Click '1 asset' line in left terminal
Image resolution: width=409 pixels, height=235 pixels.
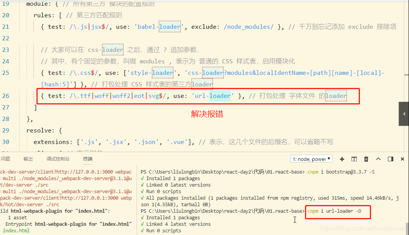coord(18,217)
